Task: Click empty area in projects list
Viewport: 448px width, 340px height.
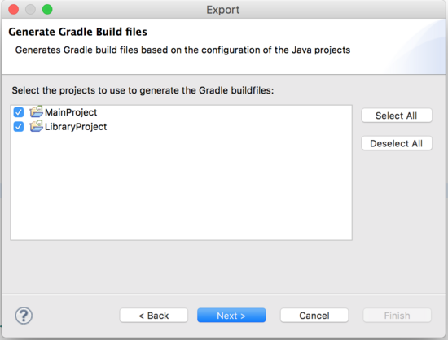Action: 181,185
